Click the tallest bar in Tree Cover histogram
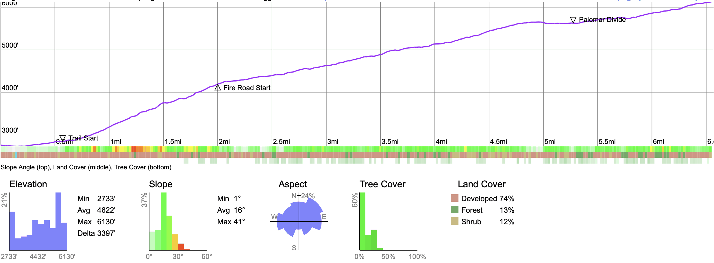 coord(362,221)
